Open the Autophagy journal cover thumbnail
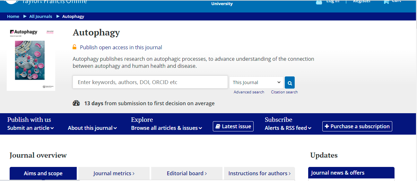The width and height of the screenshot is (417, 181). point(31,59)
